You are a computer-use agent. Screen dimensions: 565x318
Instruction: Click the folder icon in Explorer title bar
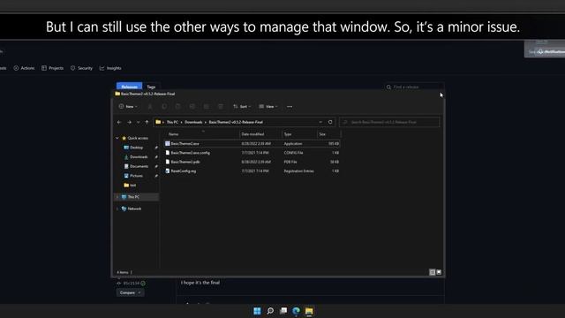(117, 94)
